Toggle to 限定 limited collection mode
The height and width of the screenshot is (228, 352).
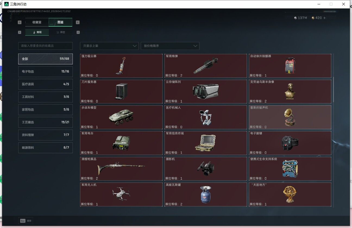61,32
